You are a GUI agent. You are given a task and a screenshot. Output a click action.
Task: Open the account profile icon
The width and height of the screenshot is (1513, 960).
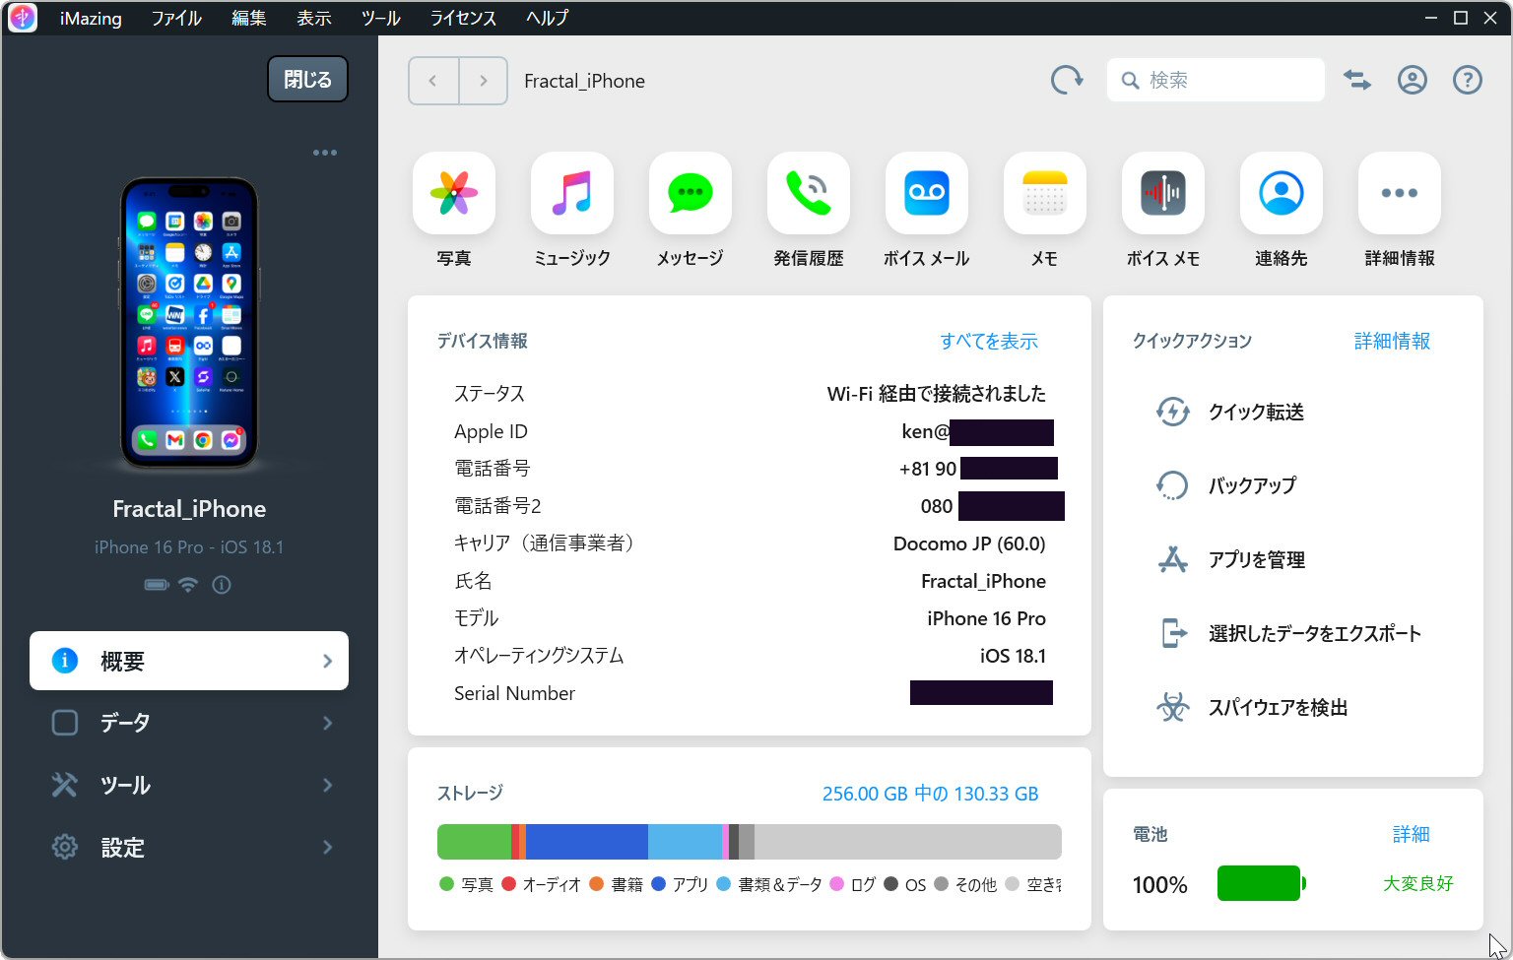pos(1413,81)
